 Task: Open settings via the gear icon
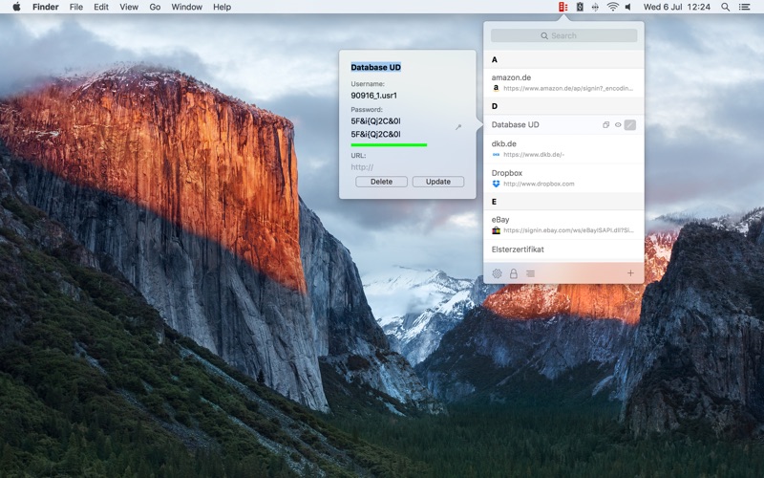pos(497,273)
